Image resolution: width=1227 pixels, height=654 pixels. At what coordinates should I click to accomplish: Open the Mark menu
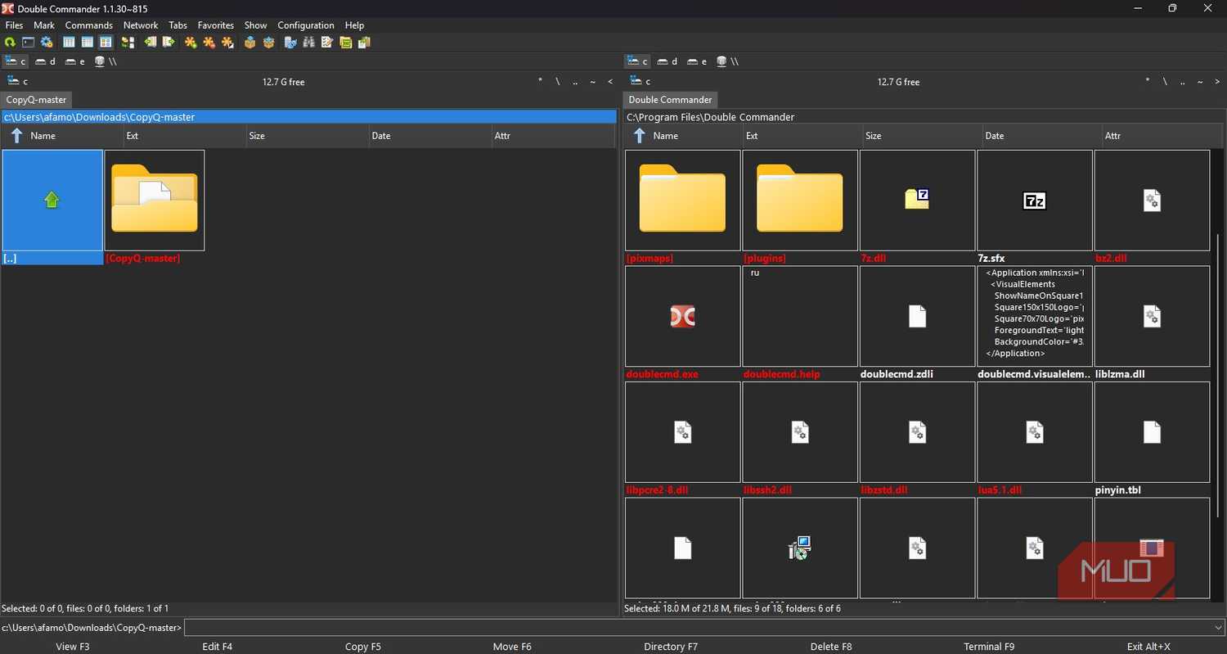tap(44, 25)
